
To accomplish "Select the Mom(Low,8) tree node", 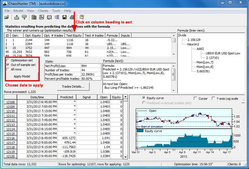I will (205, 67).
